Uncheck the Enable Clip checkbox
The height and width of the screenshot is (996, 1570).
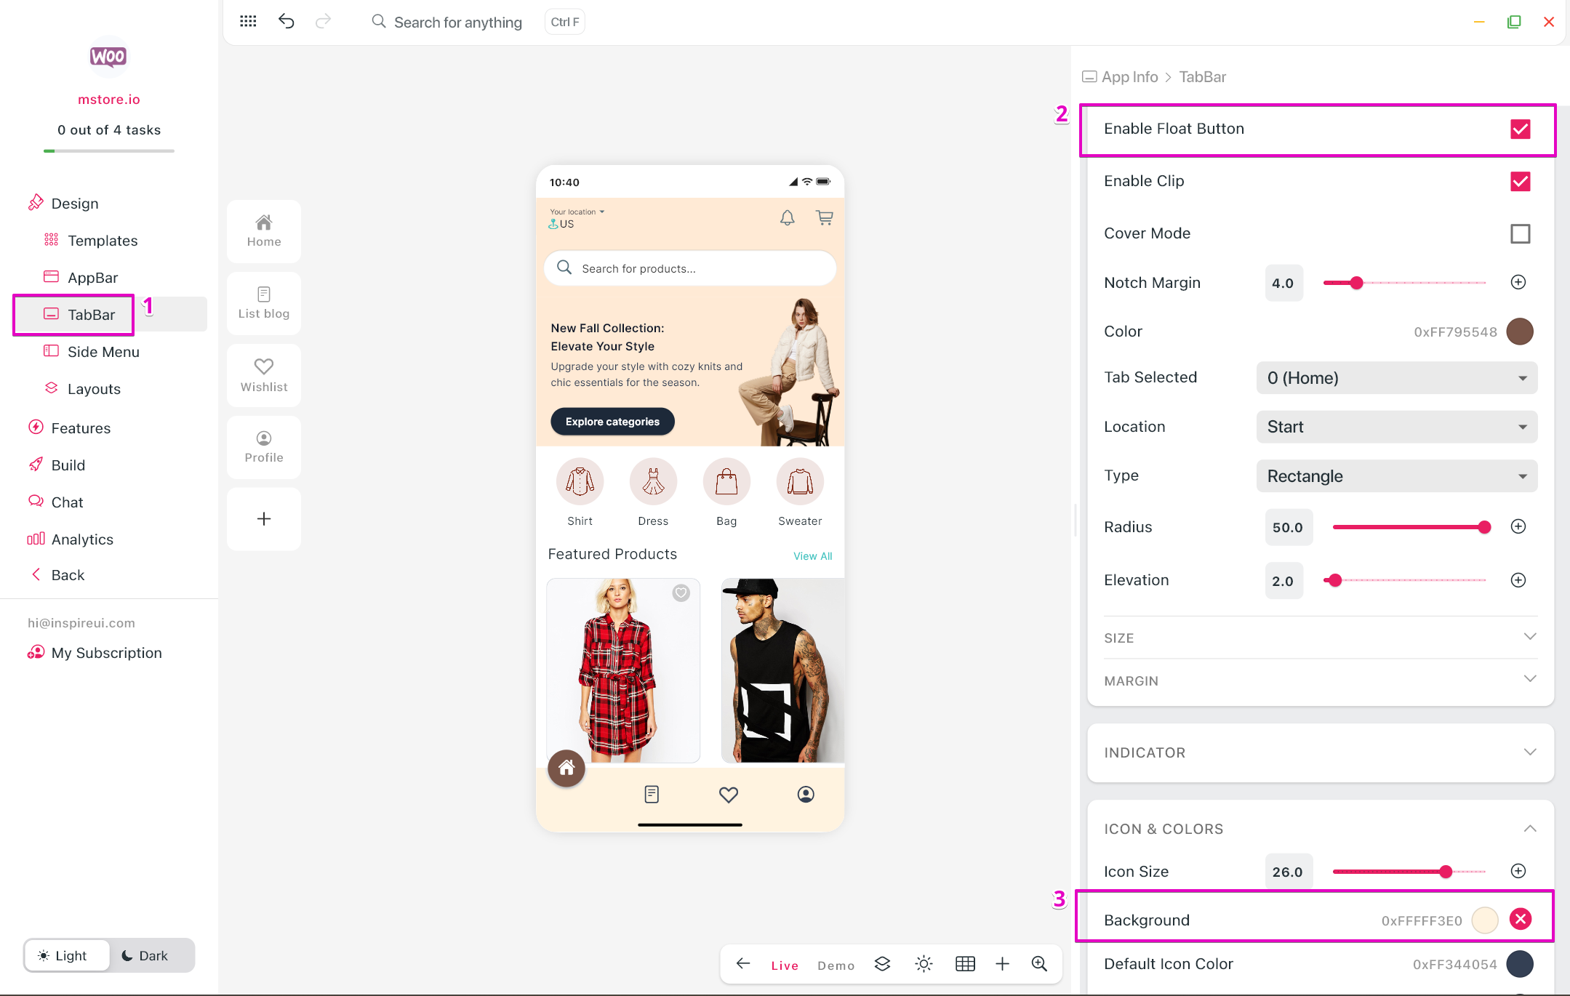point(1520,182)
